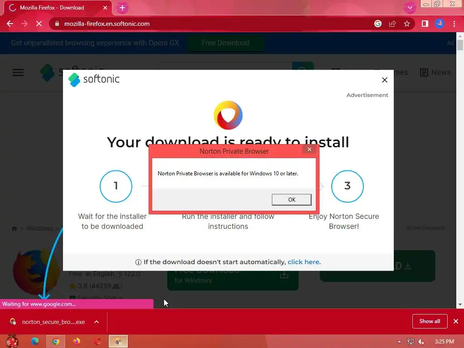Click Windows breadcrumb link
The height and width of the screenshot is (348, 464).
pyautogui.click(x=39, y=228)
